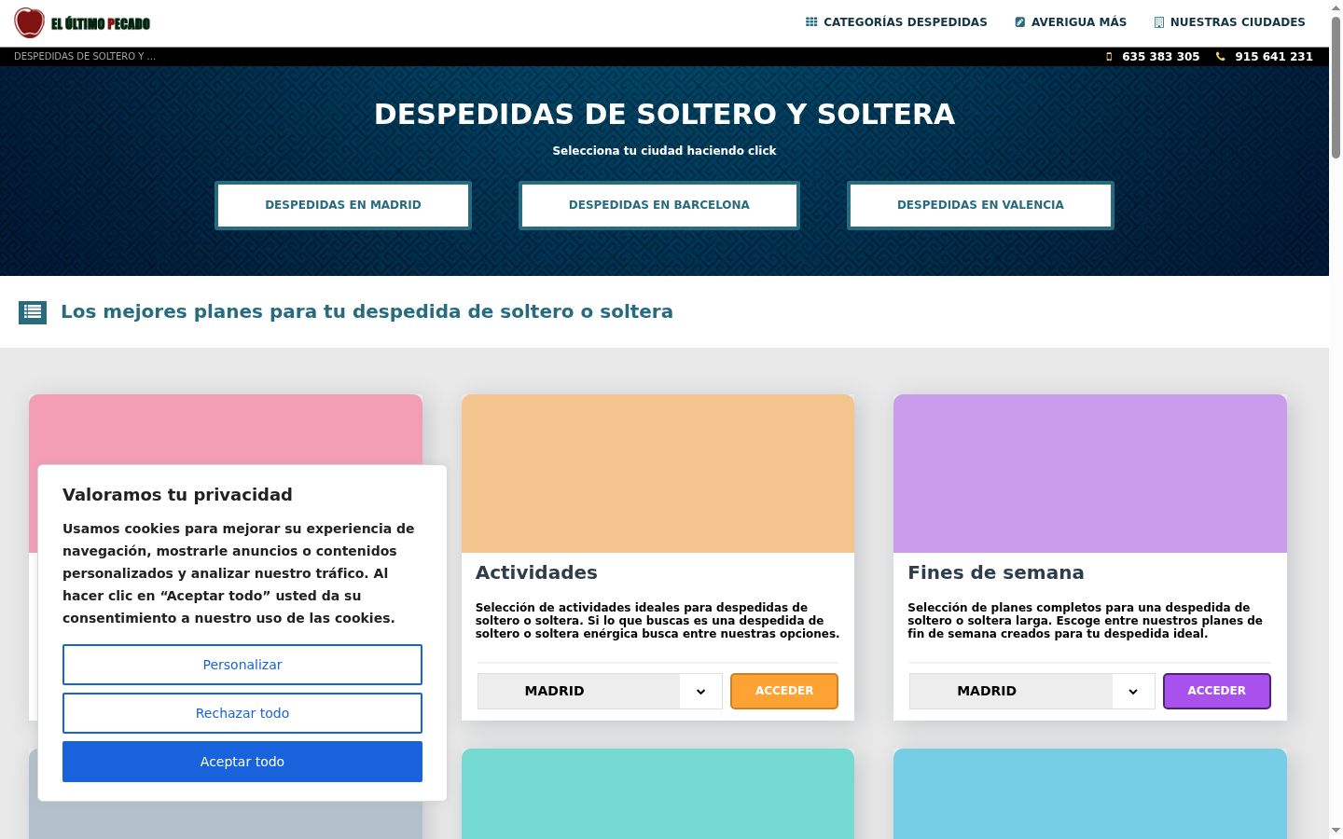Click the scrollbar down arrow
Image resolution: width=1343 pixels, height=839 pixels.
[x=1336, y=831]
